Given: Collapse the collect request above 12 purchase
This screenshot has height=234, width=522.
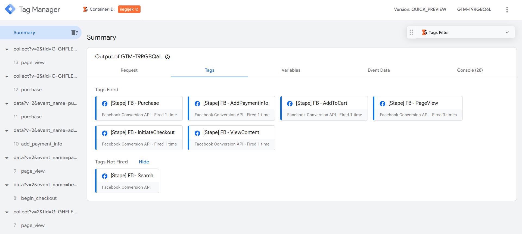Looking at the screenshot, I should 7,77.
